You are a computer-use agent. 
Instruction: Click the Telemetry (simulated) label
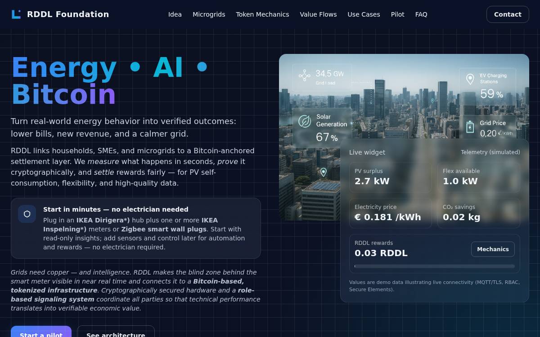coord(490,152)
